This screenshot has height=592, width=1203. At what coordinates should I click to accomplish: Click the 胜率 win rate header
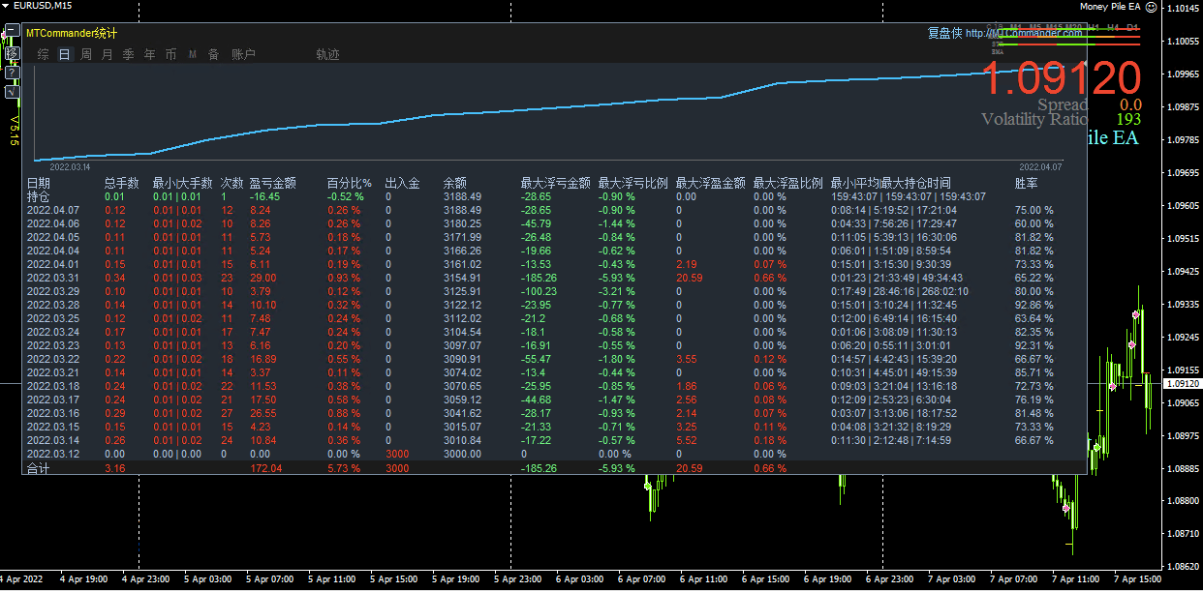pyautogui.click(x=1027, y=183)
